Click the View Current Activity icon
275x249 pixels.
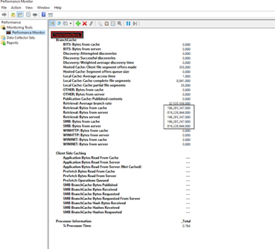pos(52,23)
